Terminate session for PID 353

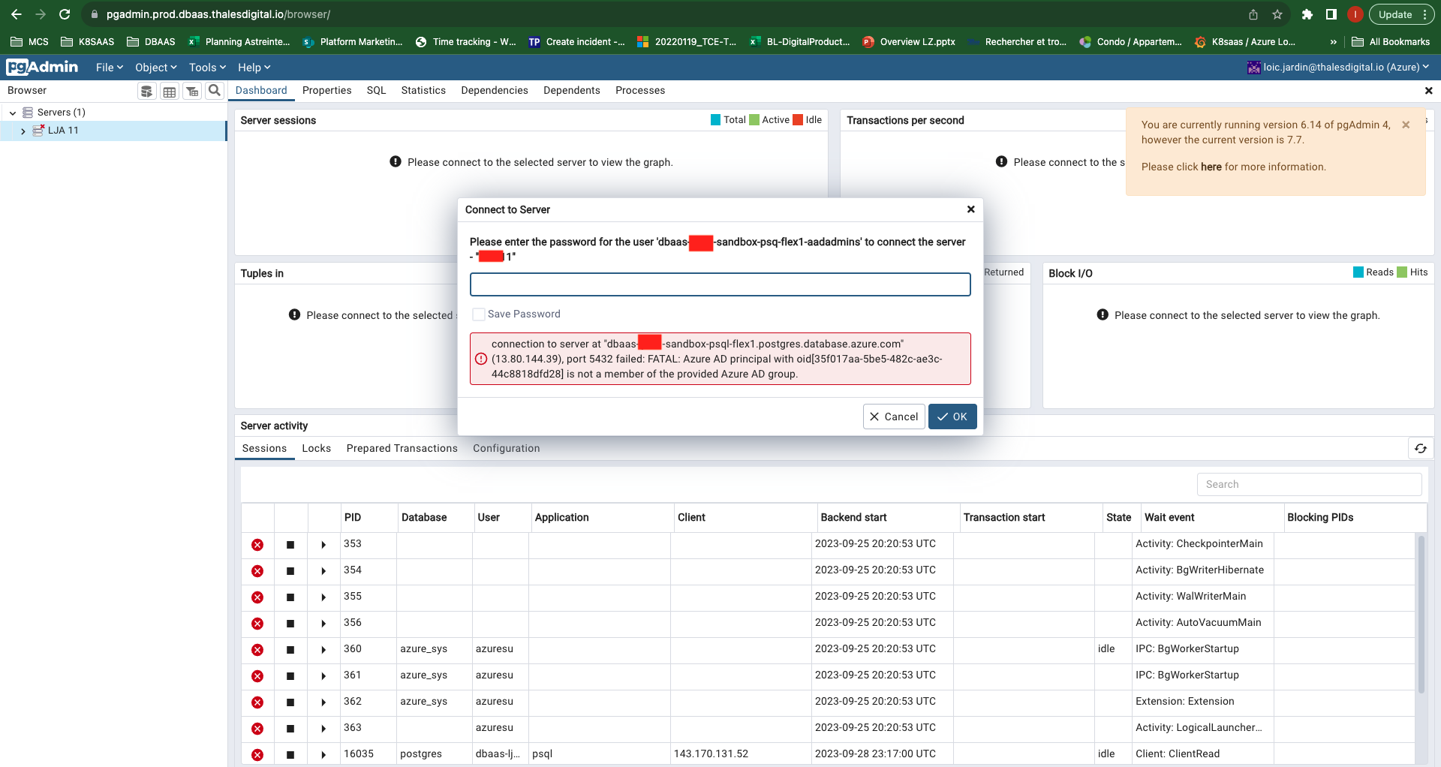(x=257, y=545)
